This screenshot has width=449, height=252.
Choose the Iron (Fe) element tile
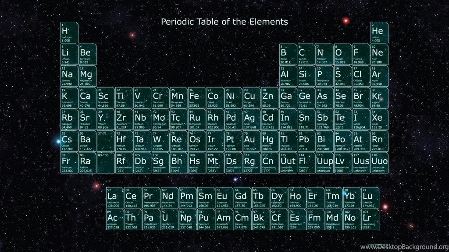tap(197, 98)
